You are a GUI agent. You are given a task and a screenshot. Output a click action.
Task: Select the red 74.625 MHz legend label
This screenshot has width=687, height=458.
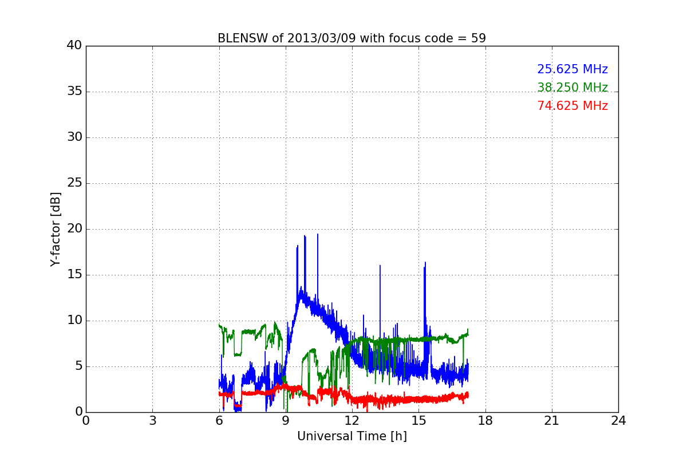pos(572,106)
